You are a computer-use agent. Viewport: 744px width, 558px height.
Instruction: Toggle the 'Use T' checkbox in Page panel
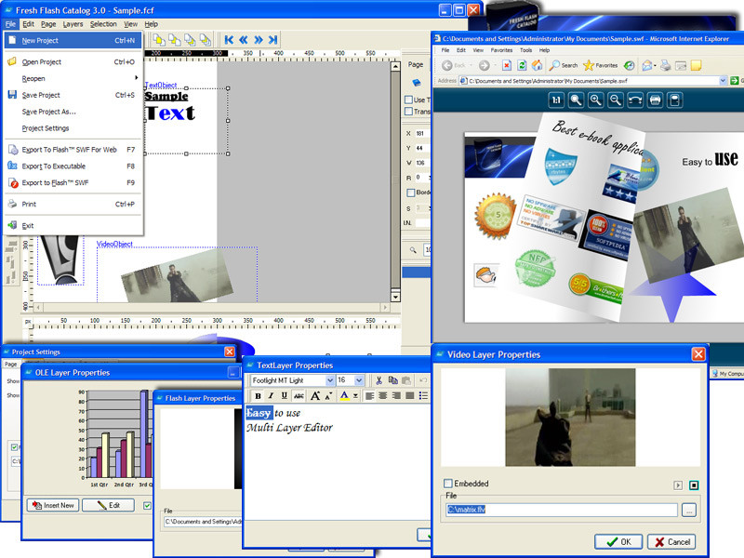408,100
